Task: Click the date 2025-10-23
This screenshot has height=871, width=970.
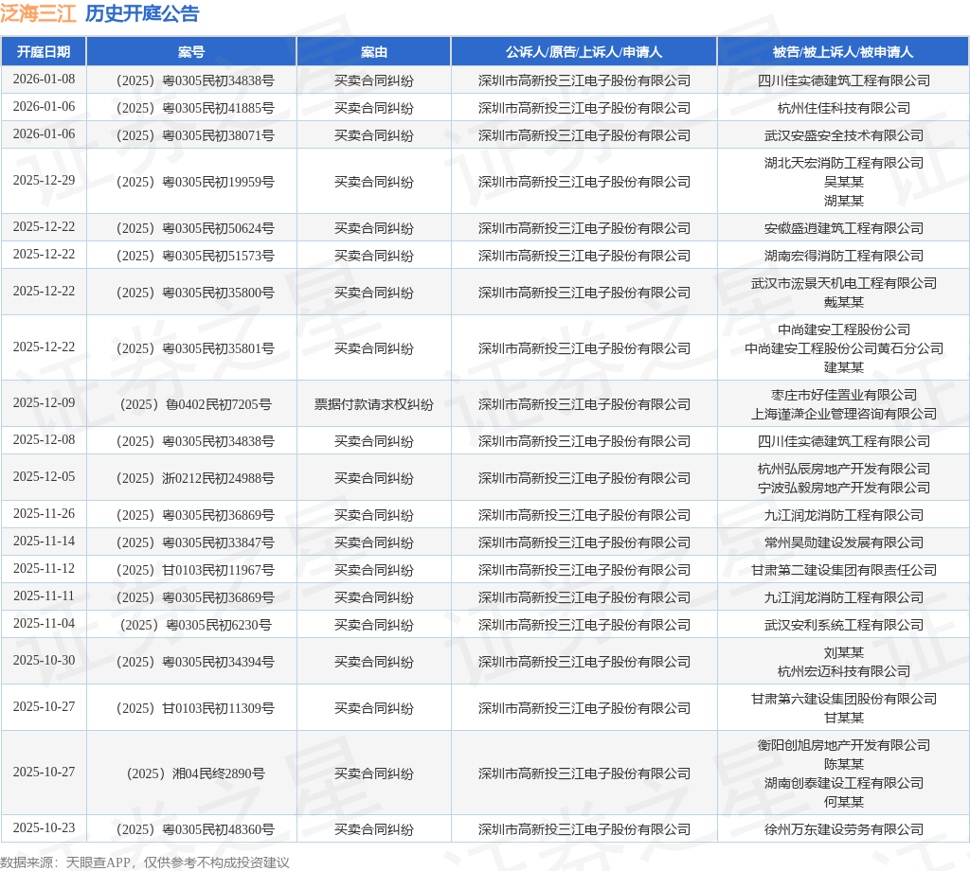Action: point(44,827)
